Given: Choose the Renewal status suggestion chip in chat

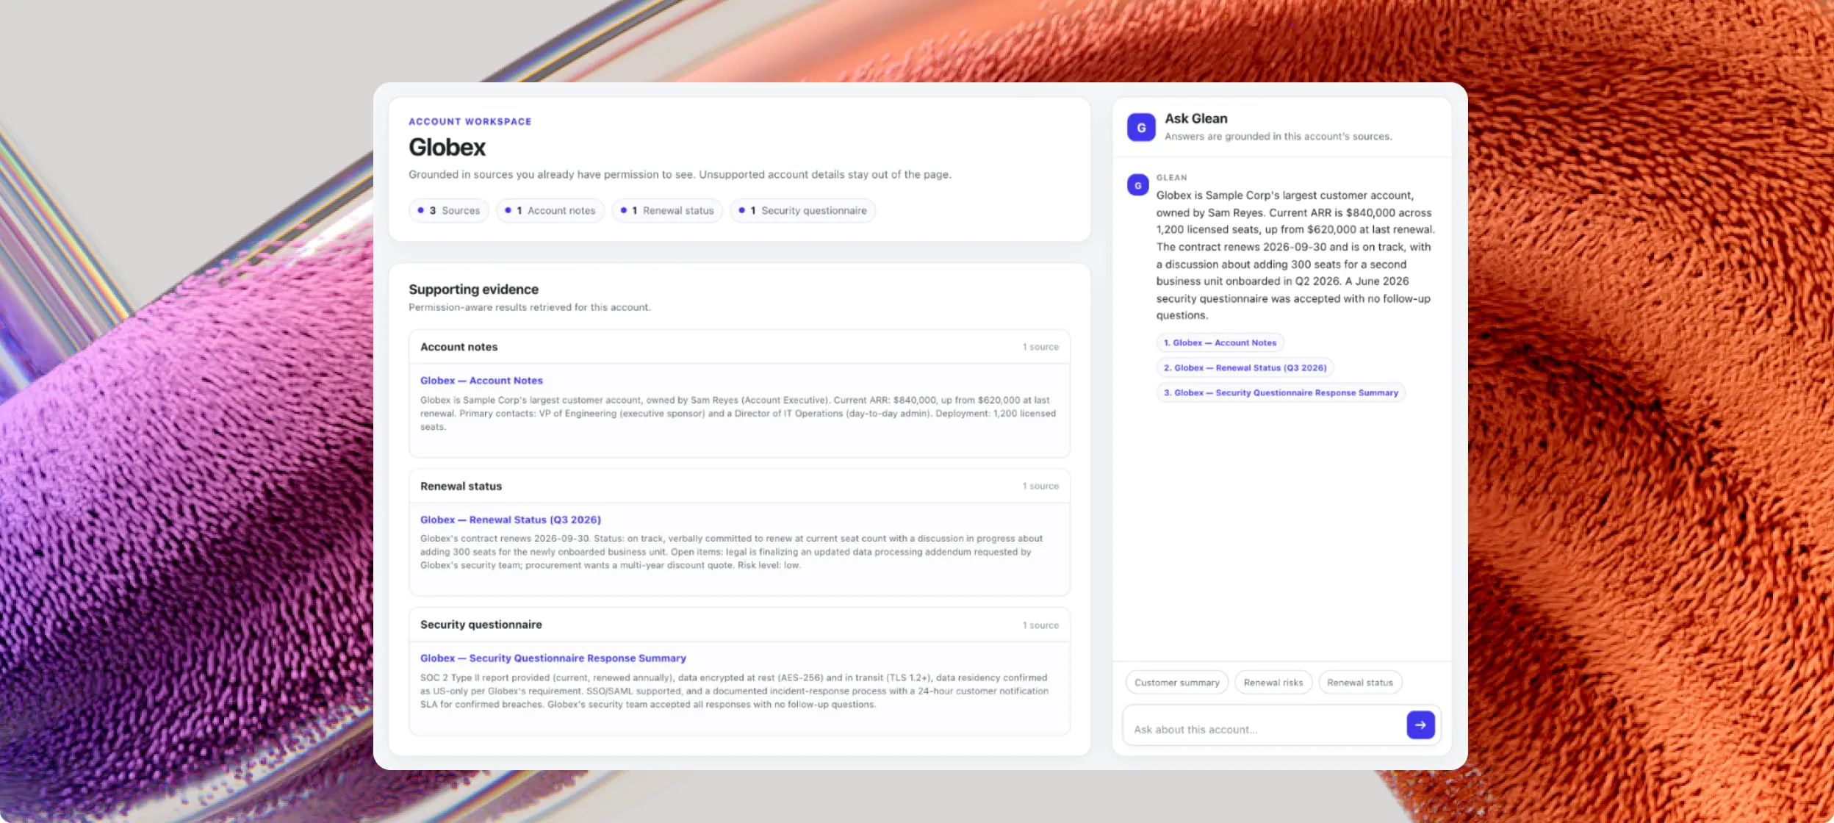Looking at the screenshot, I should 1360,683.
